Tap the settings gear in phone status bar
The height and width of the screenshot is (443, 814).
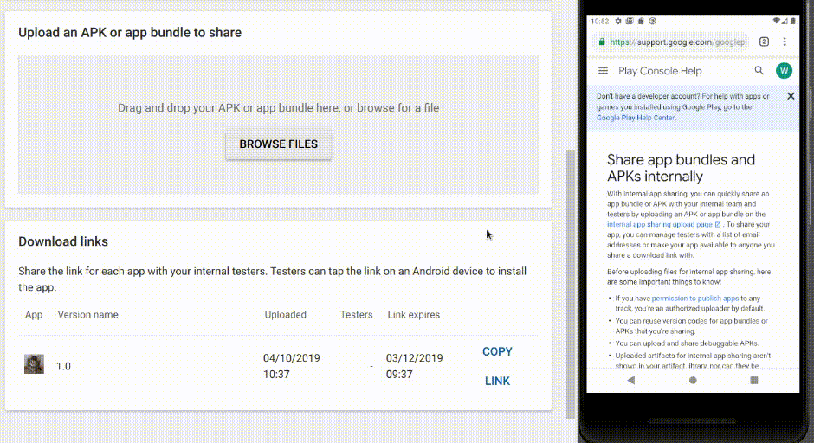point(617,22)
